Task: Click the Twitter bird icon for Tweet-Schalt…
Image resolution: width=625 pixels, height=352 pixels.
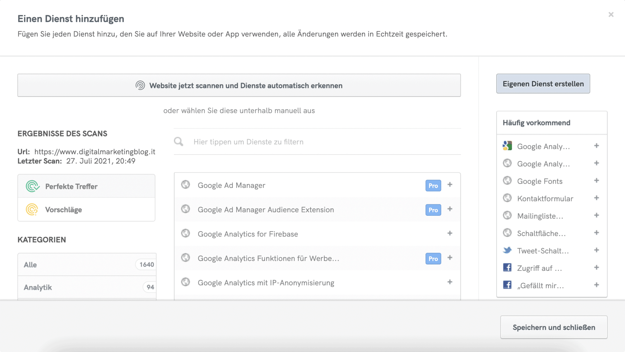Action: 507,250
